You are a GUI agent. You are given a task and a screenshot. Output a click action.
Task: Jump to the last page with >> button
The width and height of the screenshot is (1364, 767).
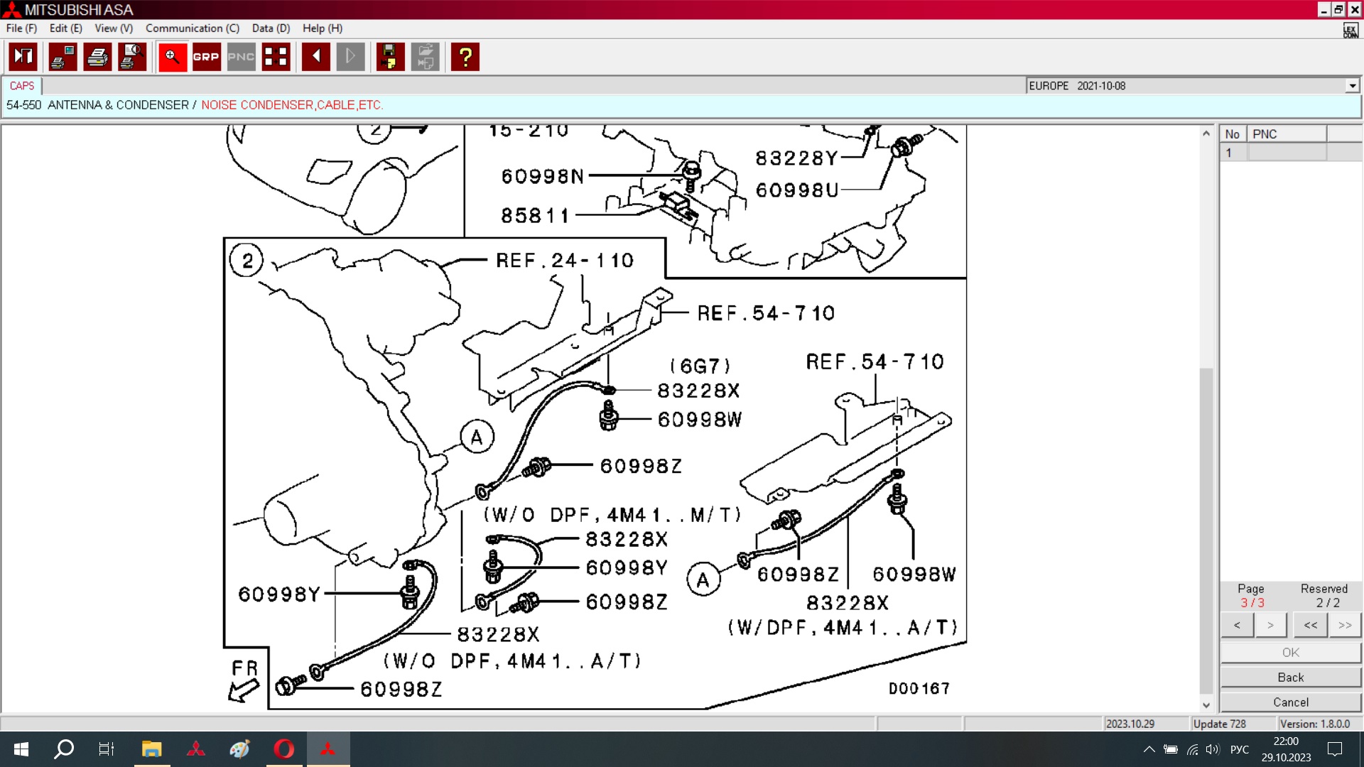coord(1344,625)
